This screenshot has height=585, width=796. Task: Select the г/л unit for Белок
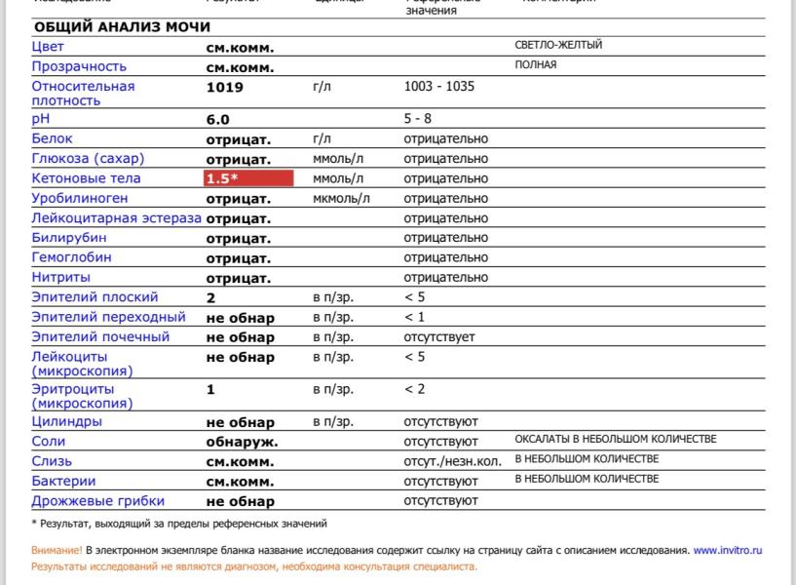(x=322, y=139)
